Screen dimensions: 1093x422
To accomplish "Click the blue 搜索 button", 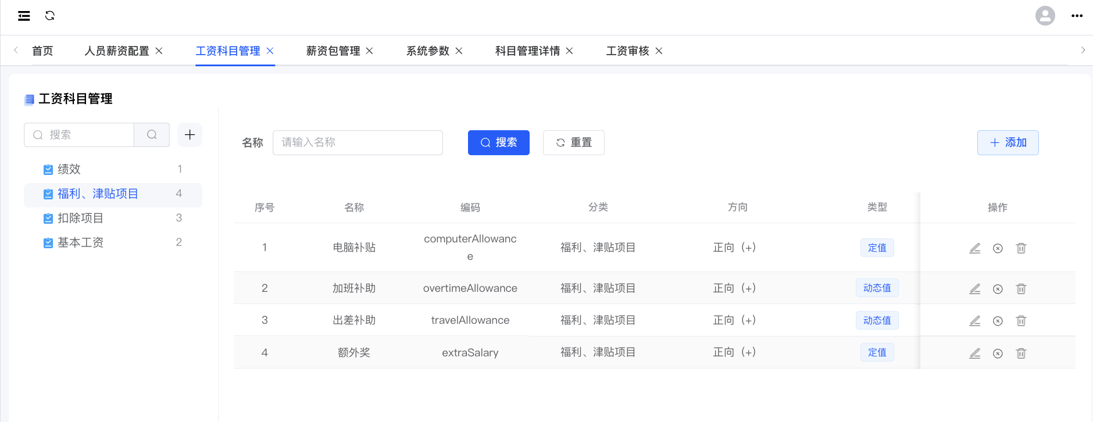I will (x=499, y=142).
